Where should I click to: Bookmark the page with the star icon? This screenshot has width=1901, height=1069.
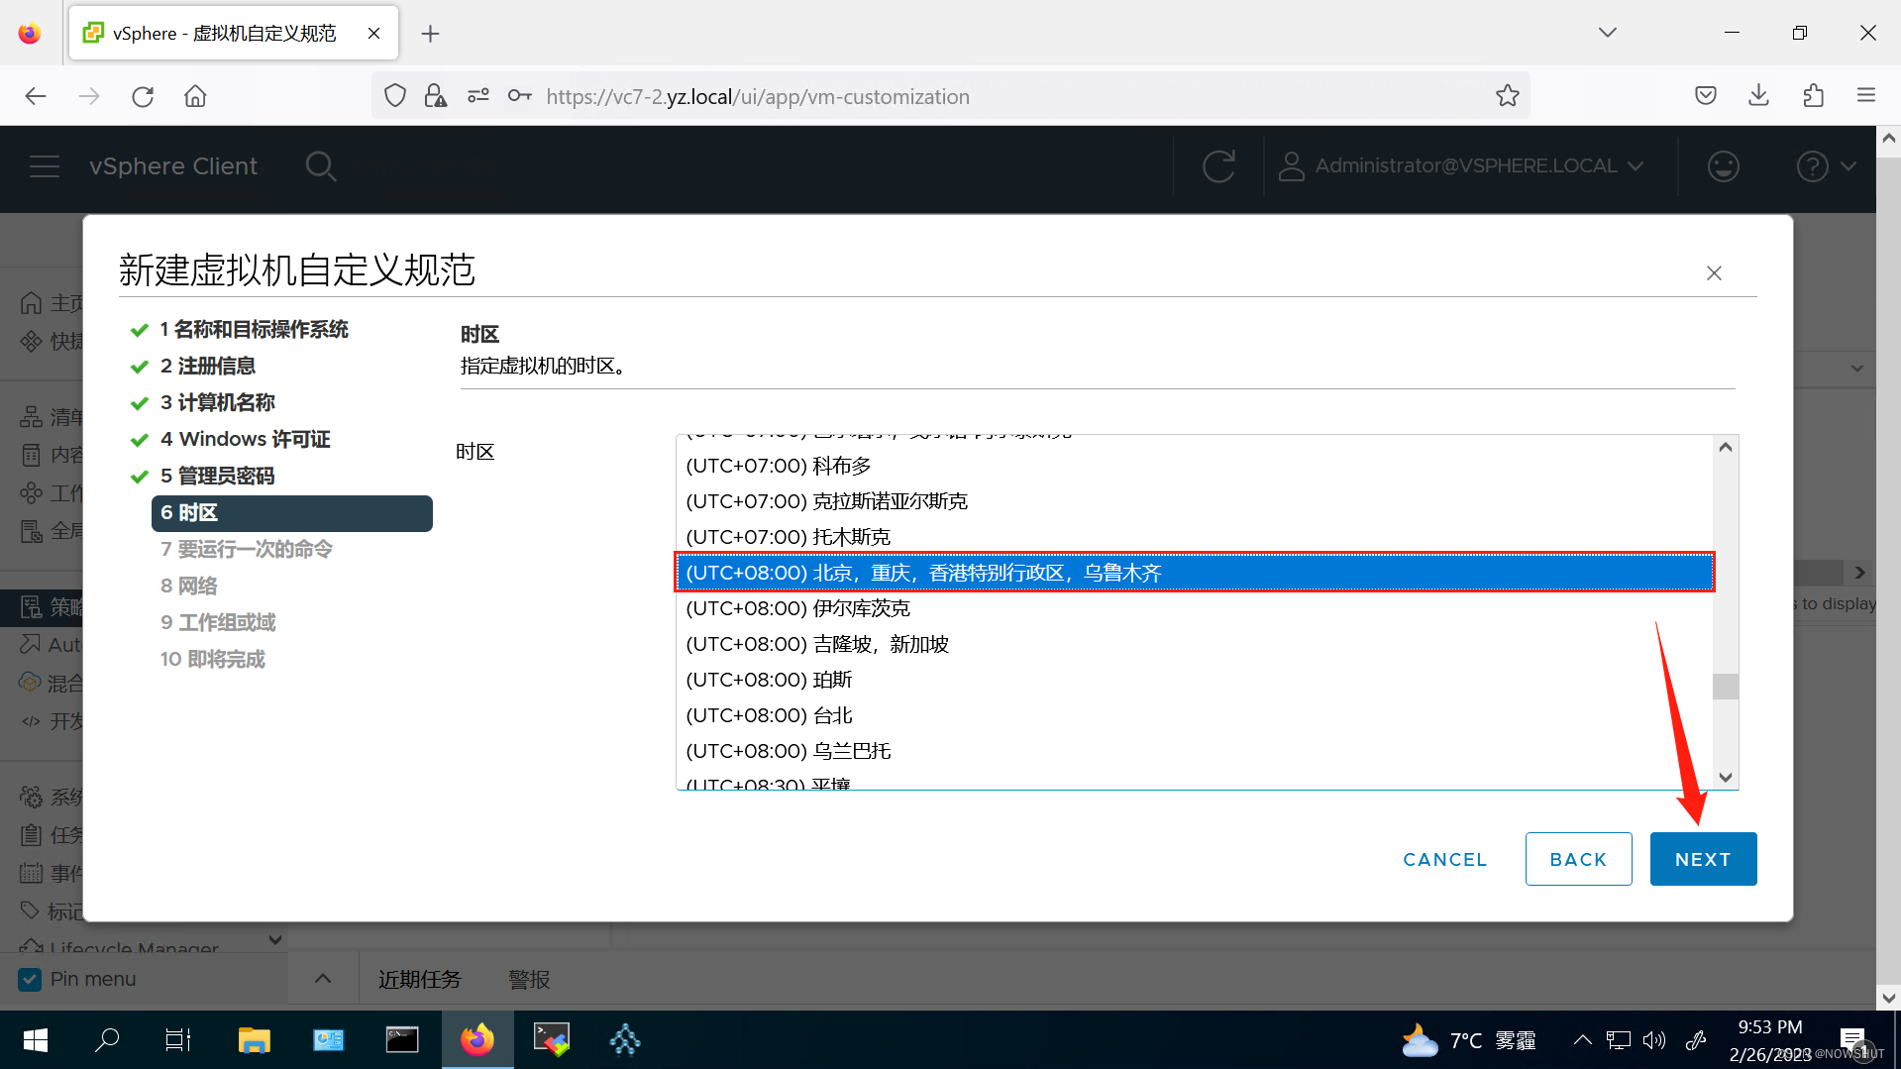pyautogui.click(x=1508, y=95)
